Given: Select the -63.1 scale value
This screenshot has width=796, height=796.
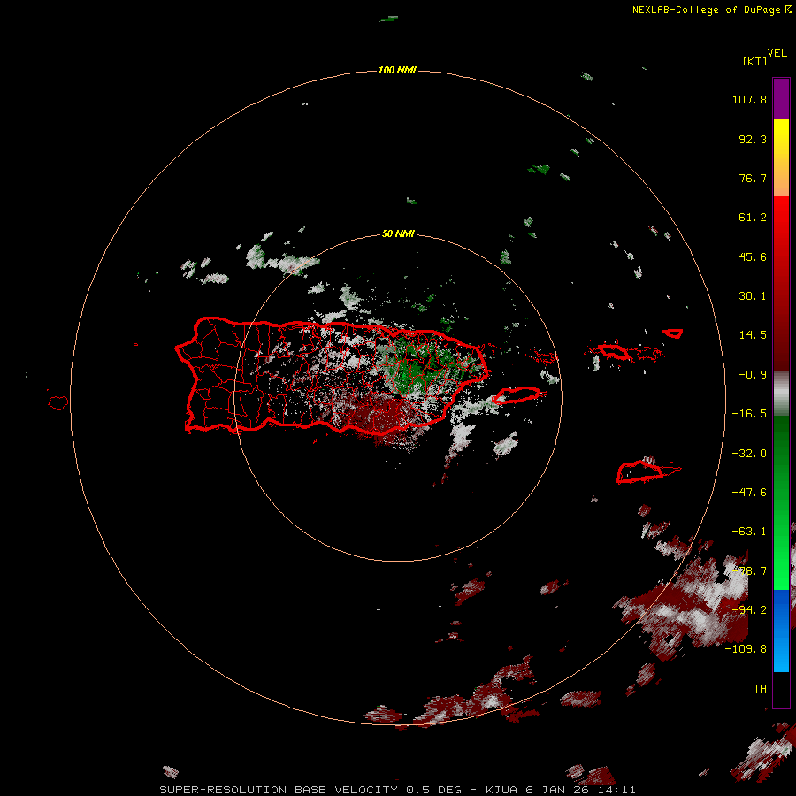Looking at the screenshot, I should click(749, 532).
